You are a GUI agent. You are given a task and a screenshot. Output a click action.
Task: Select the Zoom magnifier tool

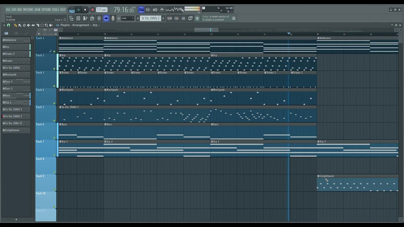tap(46, 25)
